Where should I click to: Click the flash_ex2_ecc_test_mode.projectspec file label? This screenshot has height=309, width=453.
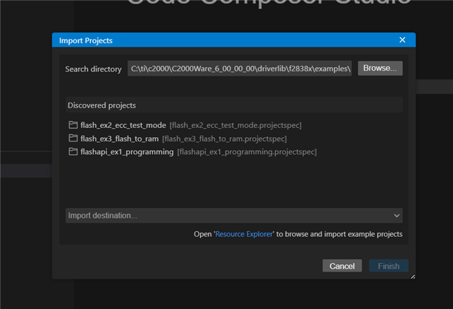pos(236,125)
